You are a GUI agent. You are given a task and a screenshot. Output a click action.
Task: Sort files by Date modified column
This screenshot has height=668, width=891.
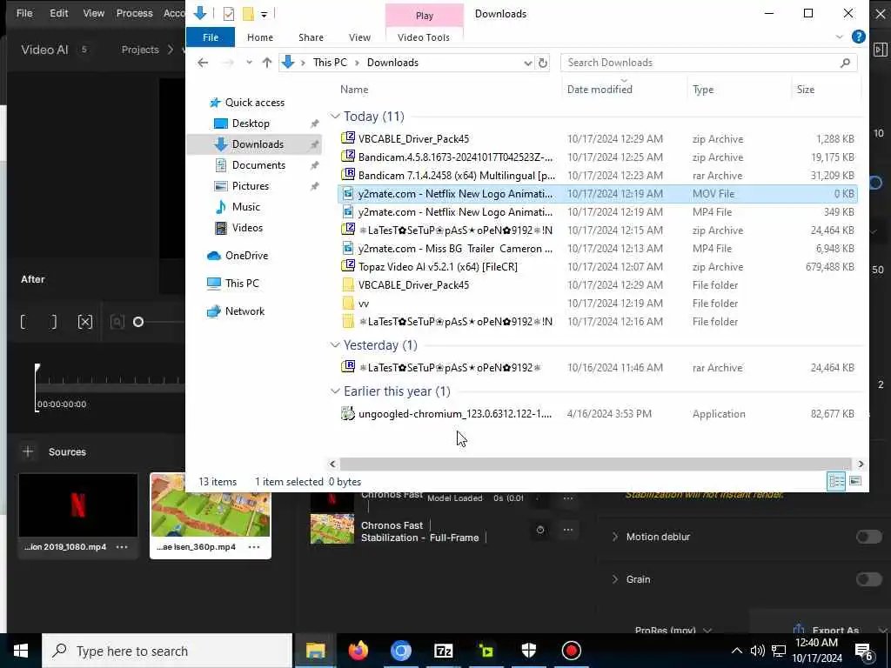(600, 90)
